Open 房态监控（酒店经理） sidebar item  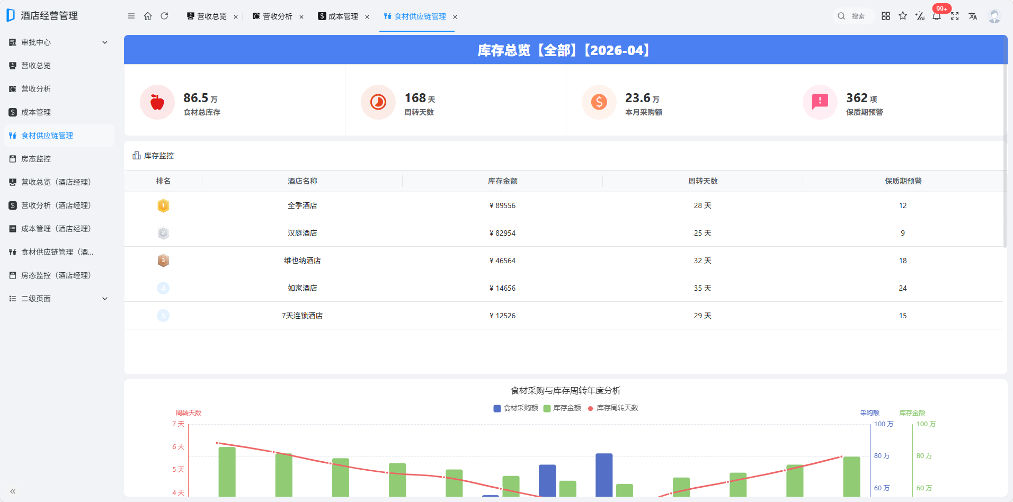coord(59,275)
